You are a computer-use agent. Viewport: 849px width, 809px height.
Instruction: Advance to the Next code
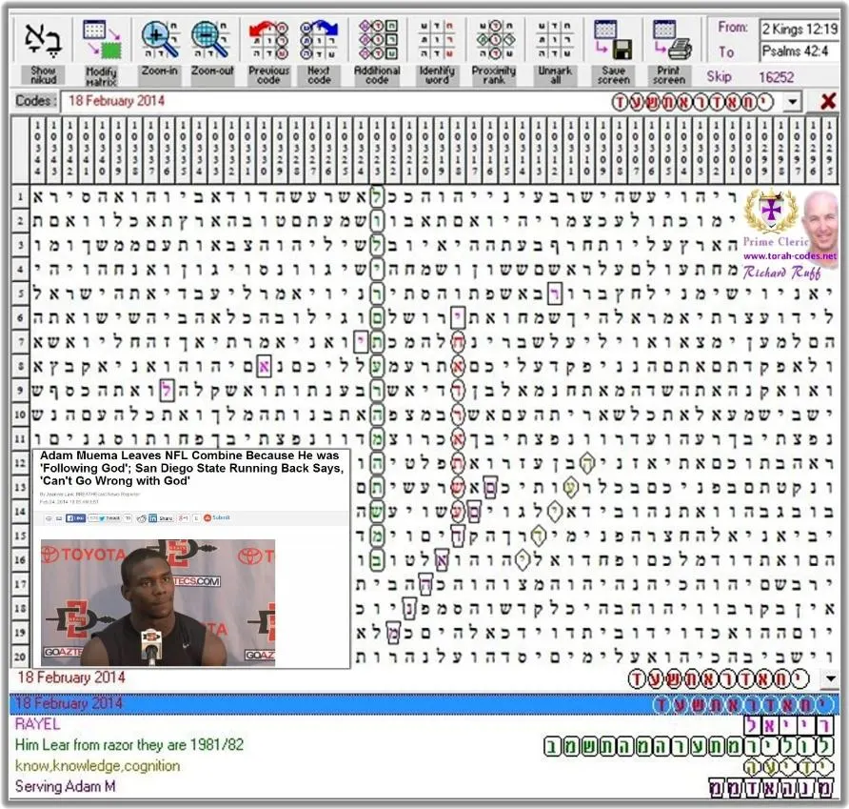pyautogui.click(x=320, y=40)
